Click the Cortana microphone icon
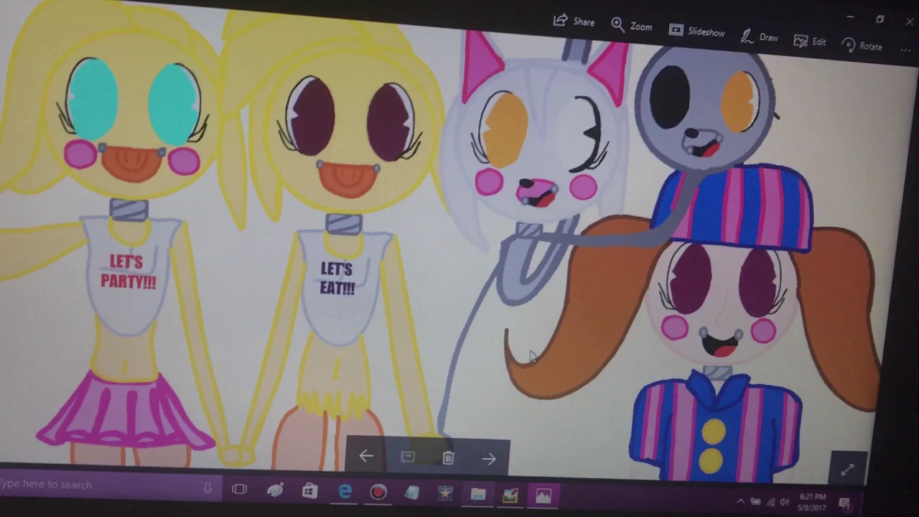The width and height of the screenshot is (919, 517). click(207, 488)
